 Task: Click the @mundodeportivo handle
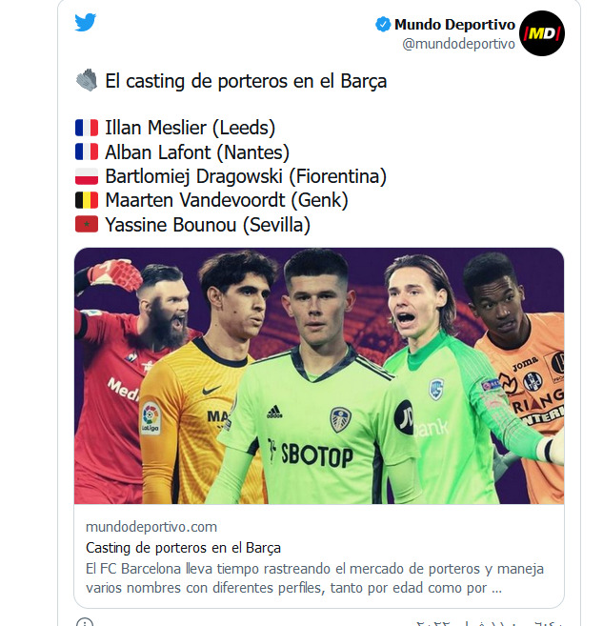click(458, 44)
